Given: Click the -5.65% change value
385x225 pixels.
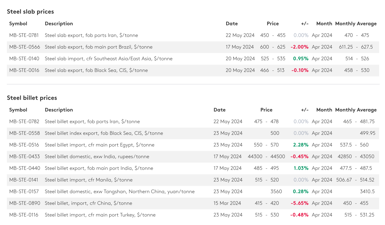Looking at the screenshot, I should click(299, 203).
